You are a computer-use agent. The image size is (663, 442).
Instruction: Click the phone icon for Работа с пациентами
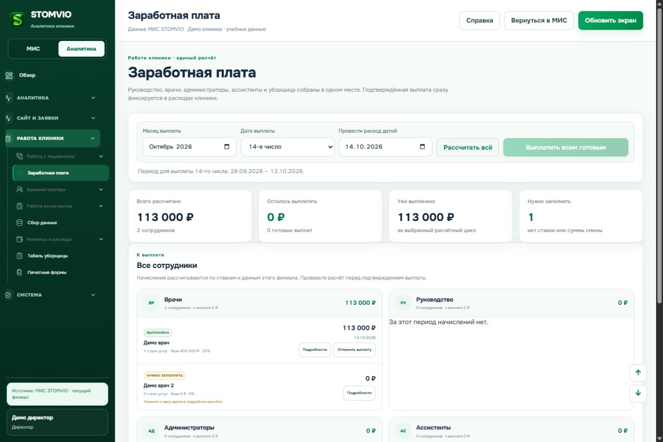click(20, 156)
